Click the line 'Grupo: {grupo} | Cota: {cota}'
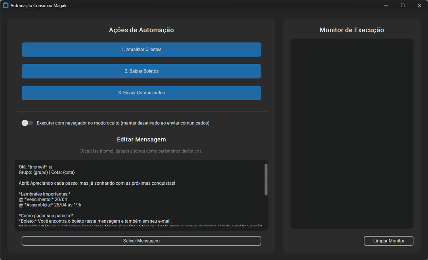The image size is (428, 260). [47, 172]
